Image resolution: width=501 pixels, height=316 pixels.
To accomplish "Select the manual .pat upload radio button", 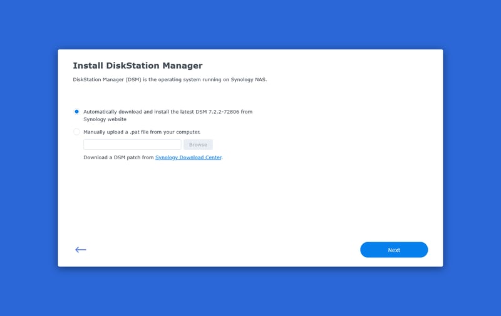I will (77, 132).
